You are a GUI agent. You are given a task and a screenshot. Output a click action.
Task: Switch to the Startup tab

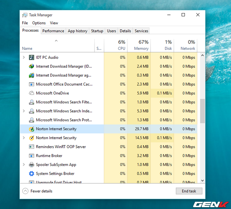(97, 31)
